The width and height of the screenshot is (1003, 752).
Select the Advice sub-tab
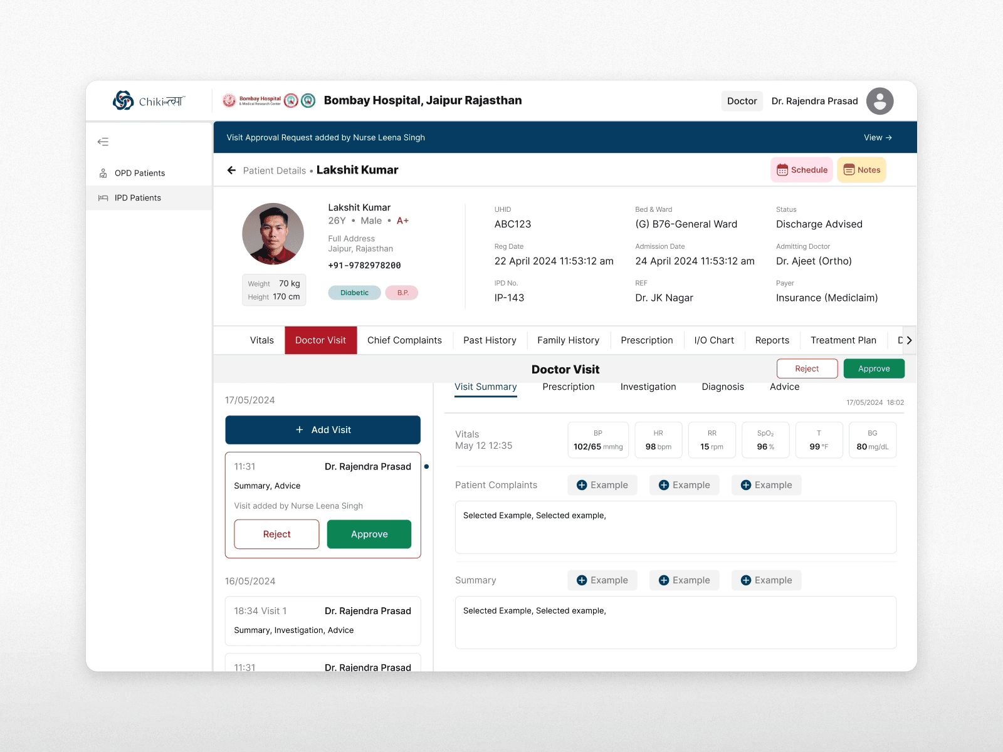pyautogui.click(x=784, y=387)
